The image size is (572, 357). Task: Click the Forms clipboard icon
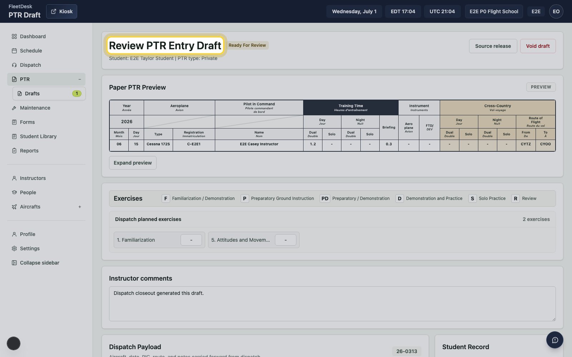pyautogui.click(x=14, y=122)
